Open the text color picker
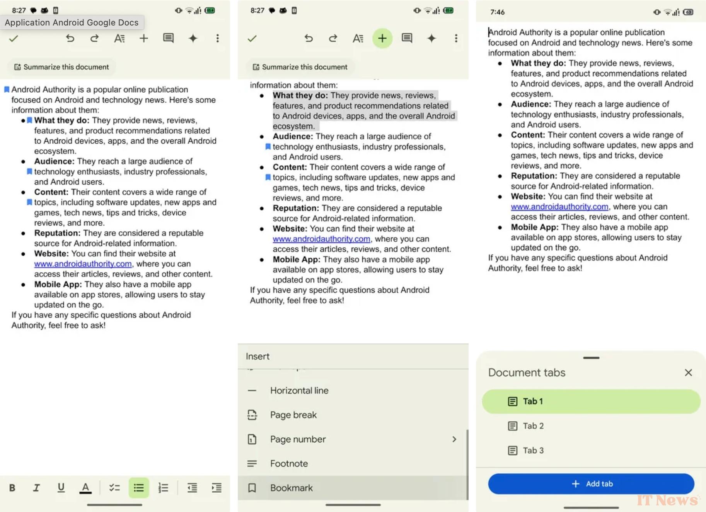 click(x=85, y=488)
